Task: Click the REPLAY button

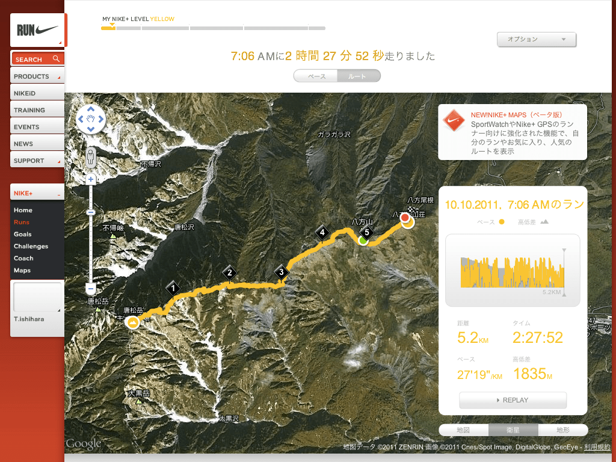Action: click(513, 400)
